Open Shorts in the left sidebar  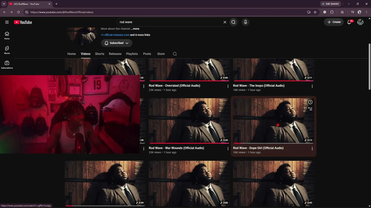pos(7,50)
